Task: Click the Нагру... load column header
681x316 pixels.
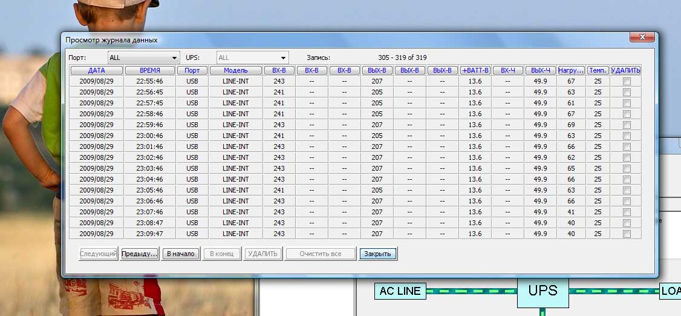Action: pos(571,70)
